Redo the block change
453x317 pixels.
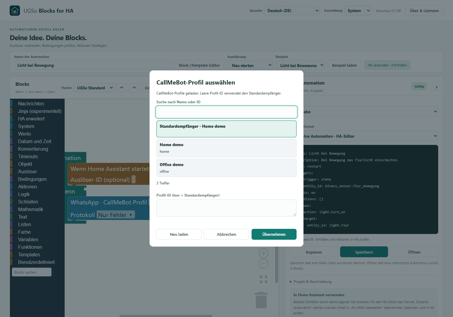[134, 88]
